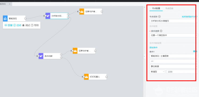Screen dimensions: 199x97
Task: Click the 启动 play icon
Action: pyautogui.click(x=15, y=25)
